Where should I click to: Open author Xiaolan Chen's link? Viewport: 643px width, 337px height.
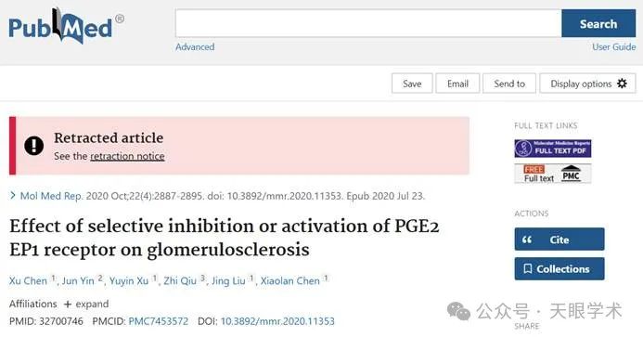point(289,280)
